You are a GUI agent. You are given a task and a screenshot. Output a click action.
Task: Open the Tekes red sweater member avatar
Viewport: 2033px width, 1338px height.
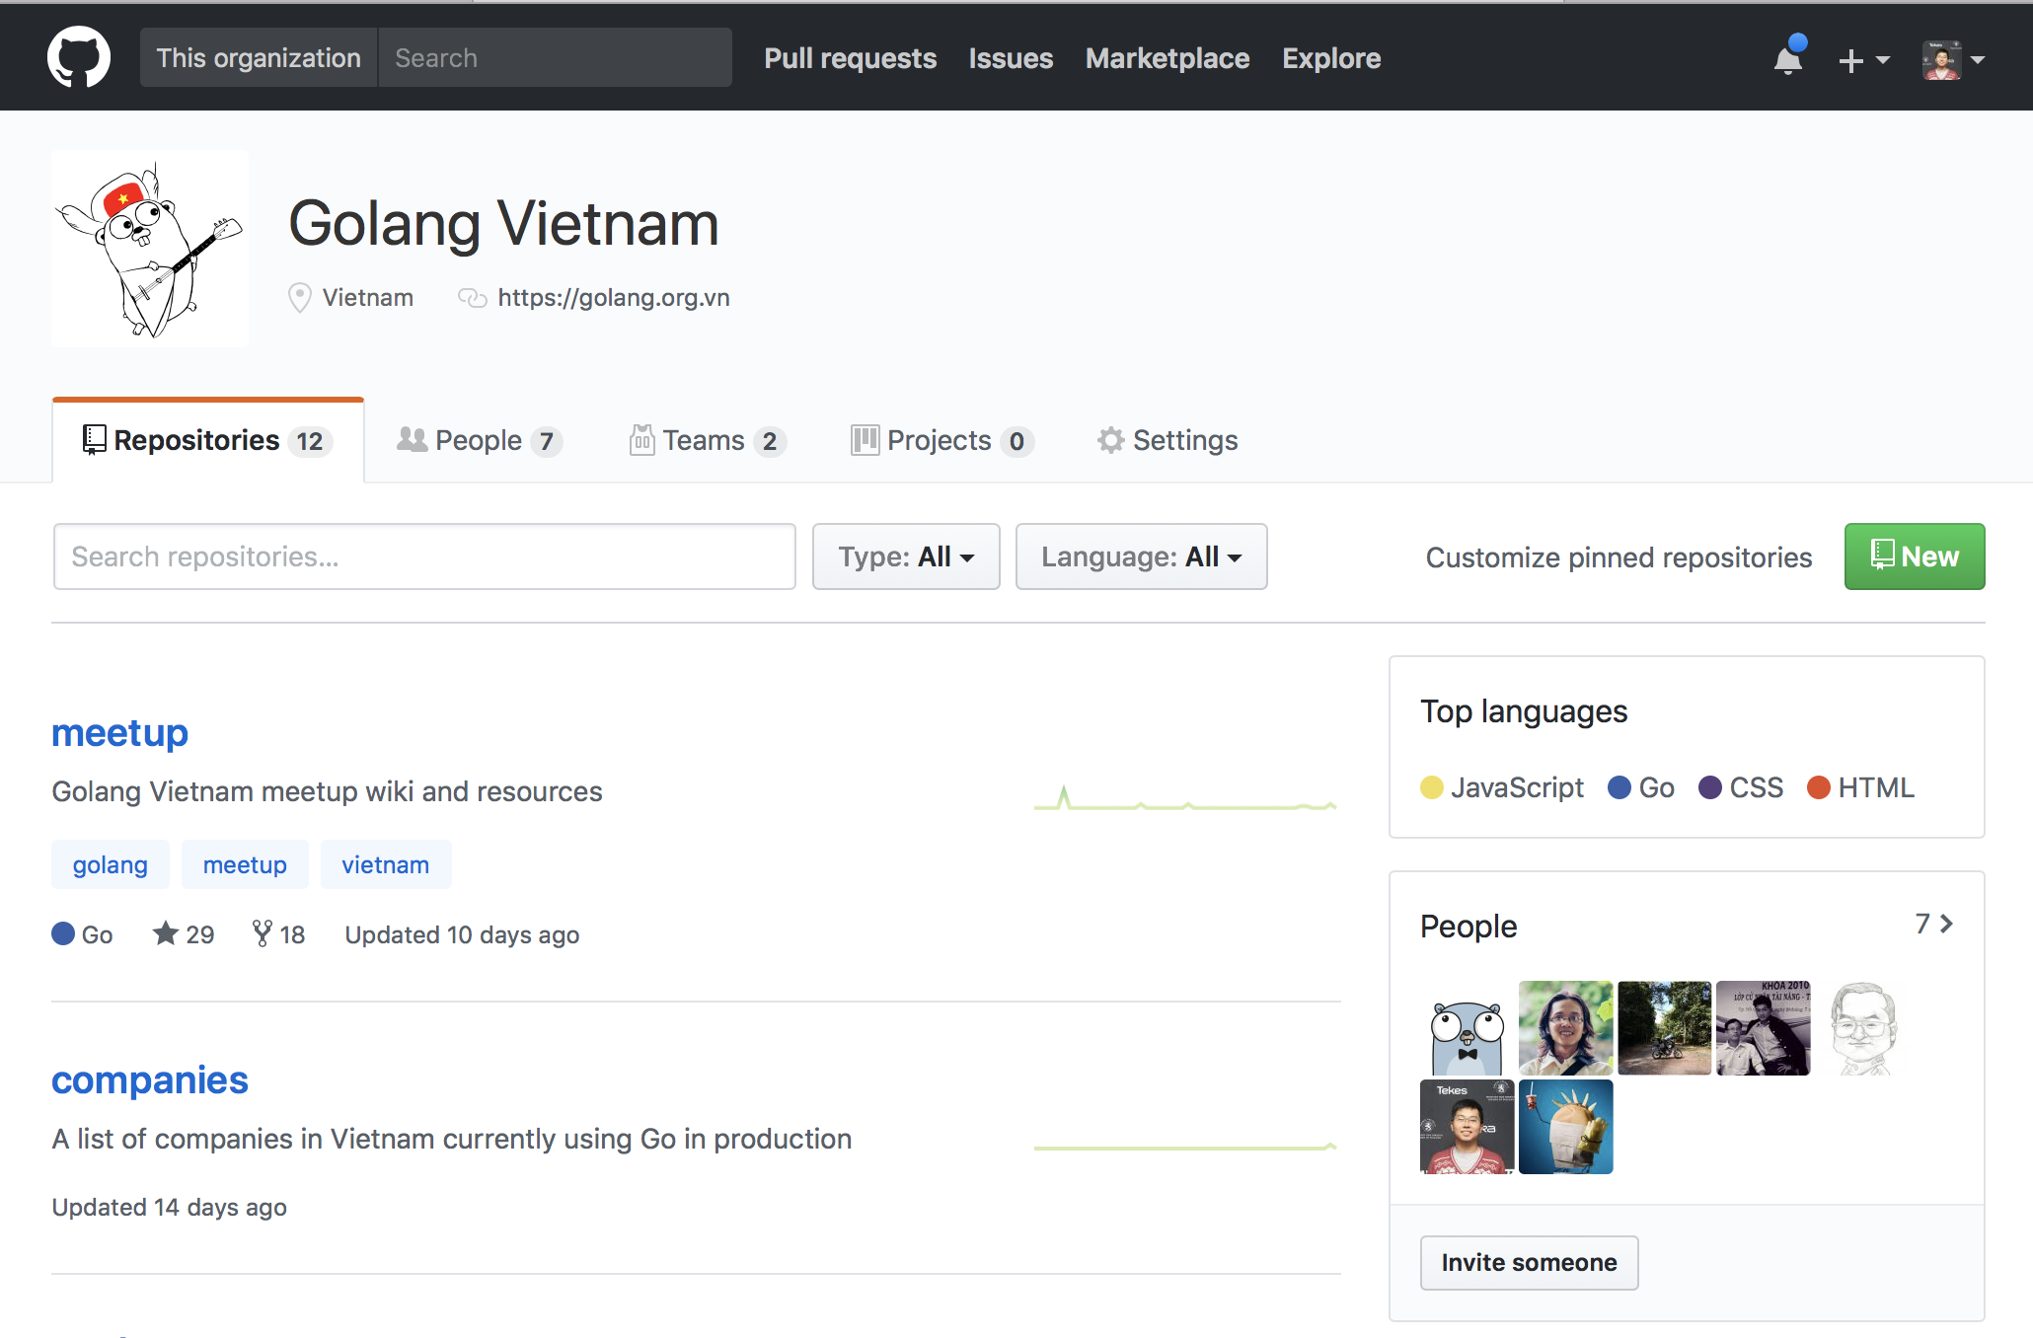(1468, 1127)
